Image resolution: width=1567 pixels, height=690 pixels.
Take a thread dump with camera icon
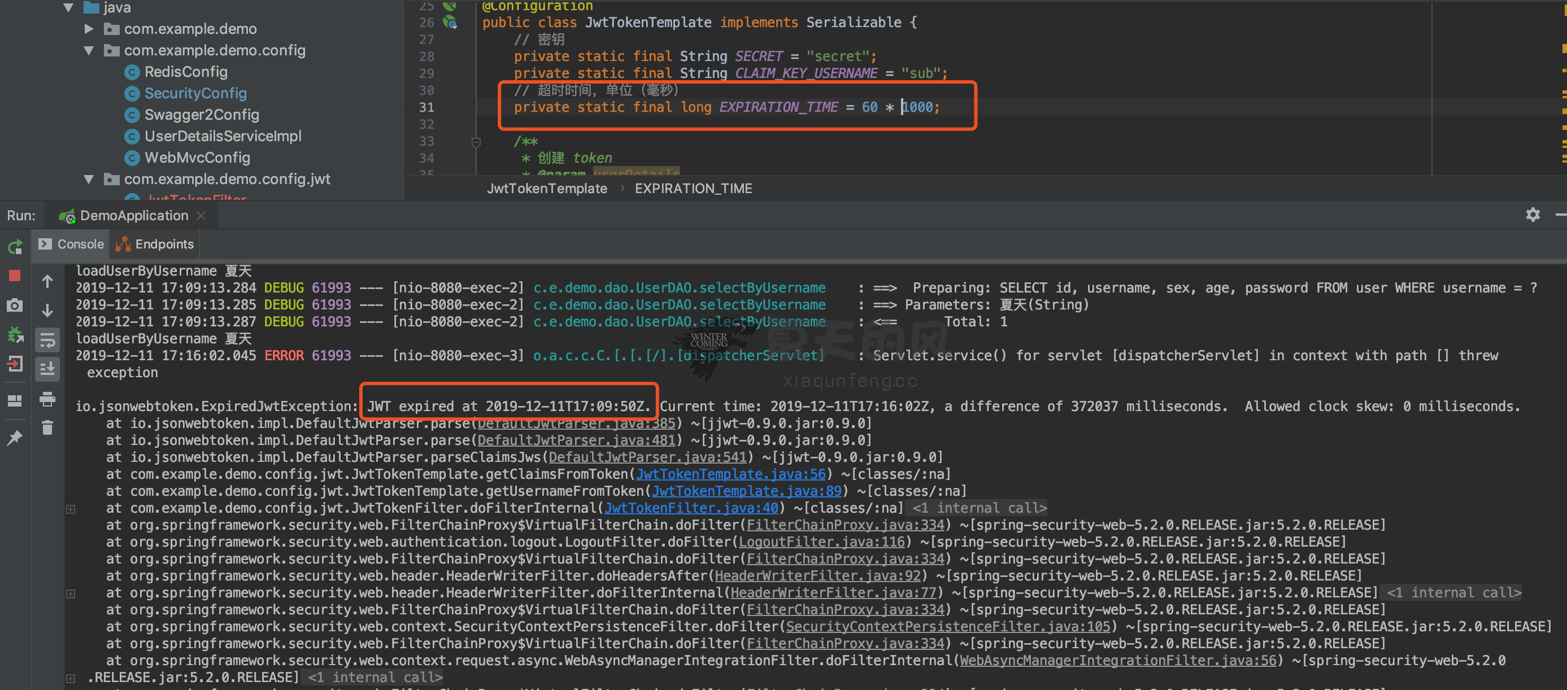click(15, 305)
